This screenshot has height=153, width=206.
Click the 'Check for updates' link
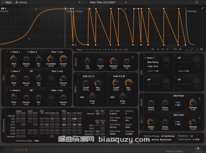point(174,151)
